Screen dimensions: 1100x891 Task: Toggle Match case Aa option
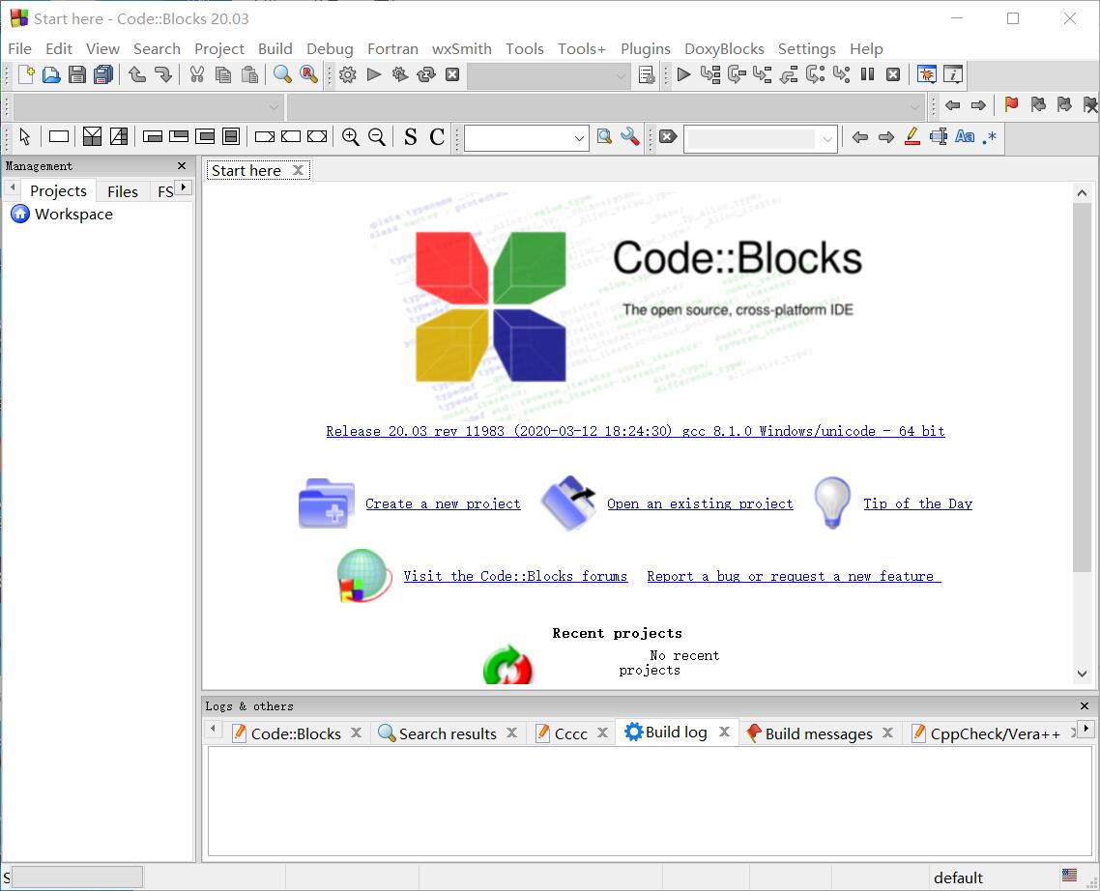pos(965,137)
